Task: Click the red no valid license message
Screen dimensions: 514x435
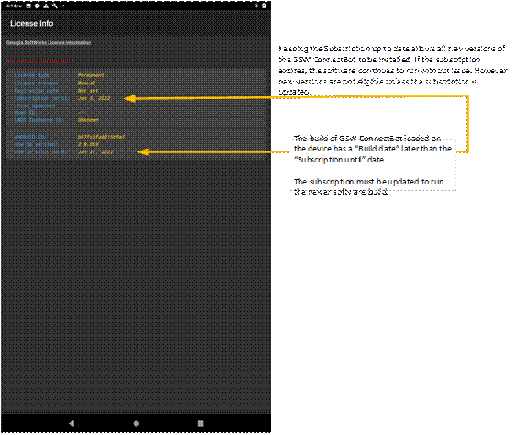Action: point(39,61)
